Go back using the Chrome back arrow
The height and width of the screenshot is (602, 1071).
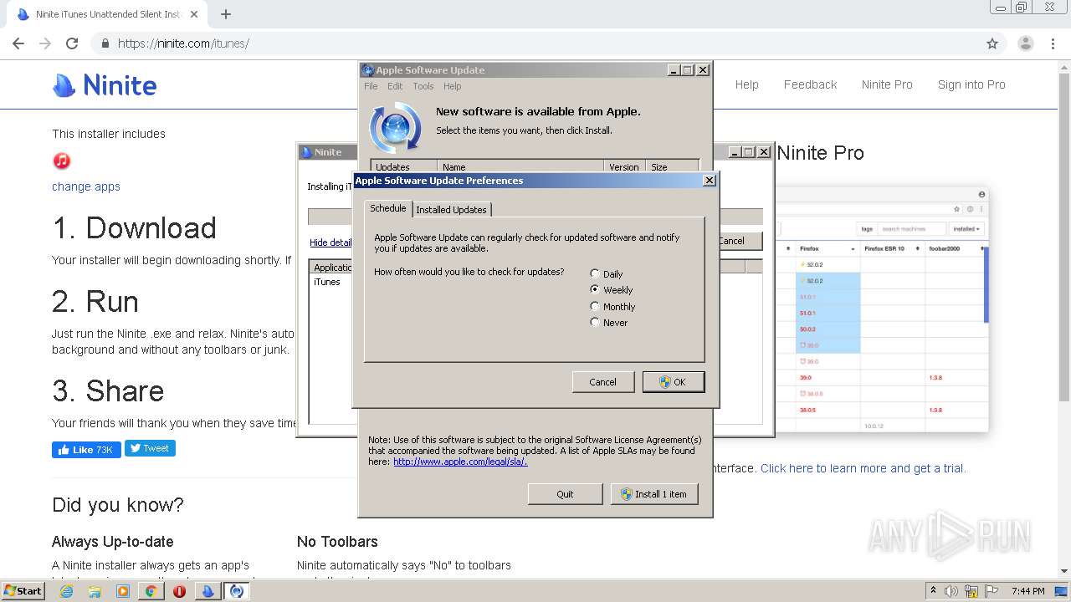(x=18, y=43)
